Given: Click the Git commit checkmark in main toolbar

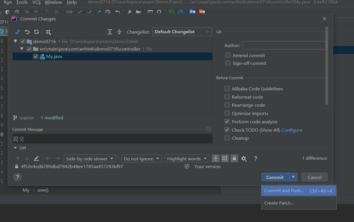Looking at the screenshot, I should coord(90,12).
